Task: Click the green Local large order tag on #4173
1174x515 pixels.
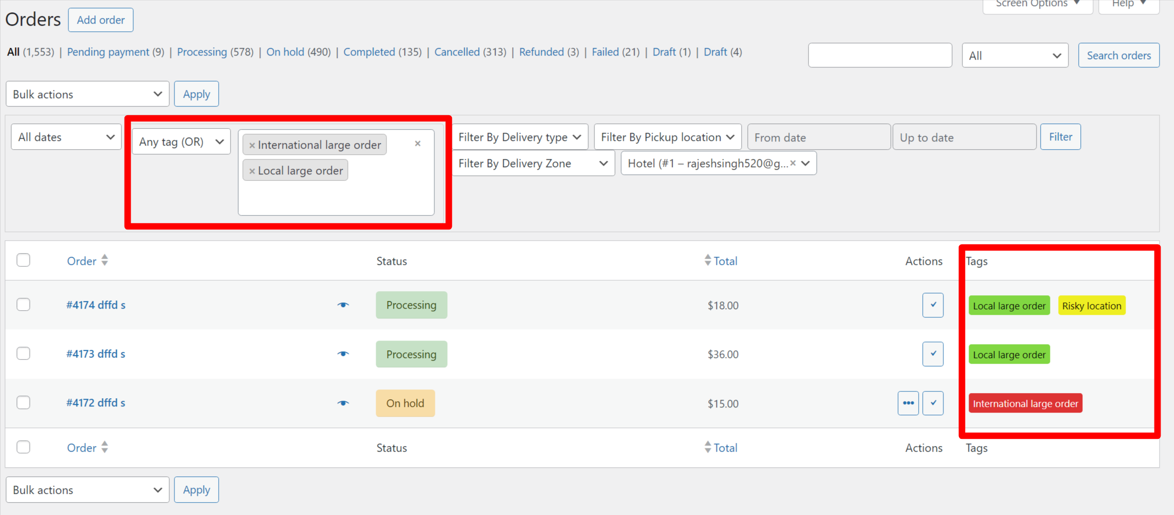Action: pyautogui.click(x=1009, y=354)
